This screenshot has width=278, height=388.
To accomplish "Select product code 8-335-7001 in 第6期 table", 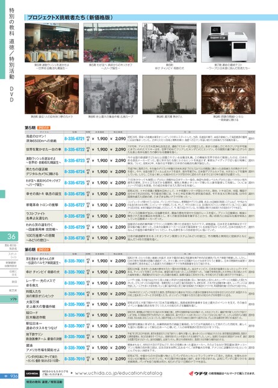I will [x=75, y=261].
